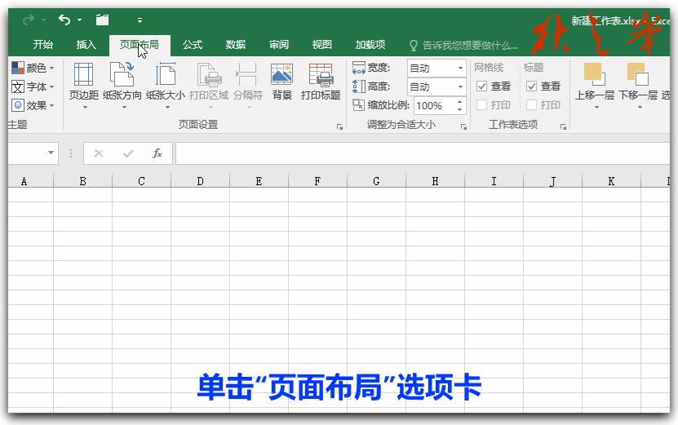678x425 pixels.
Task: Click inside the formula bar input
Action: pos(423,153)
